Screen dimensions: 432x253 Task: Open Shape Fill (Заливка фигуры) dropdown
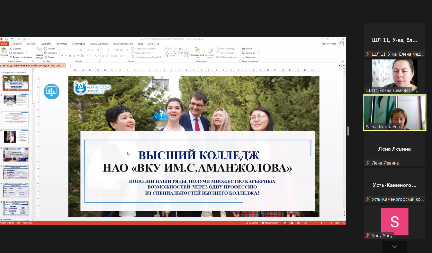[x=227, y=49]
